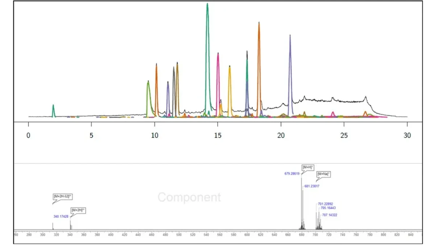Select the 340.17428 m/z value
435x245 pixels.
coord(61,216)
